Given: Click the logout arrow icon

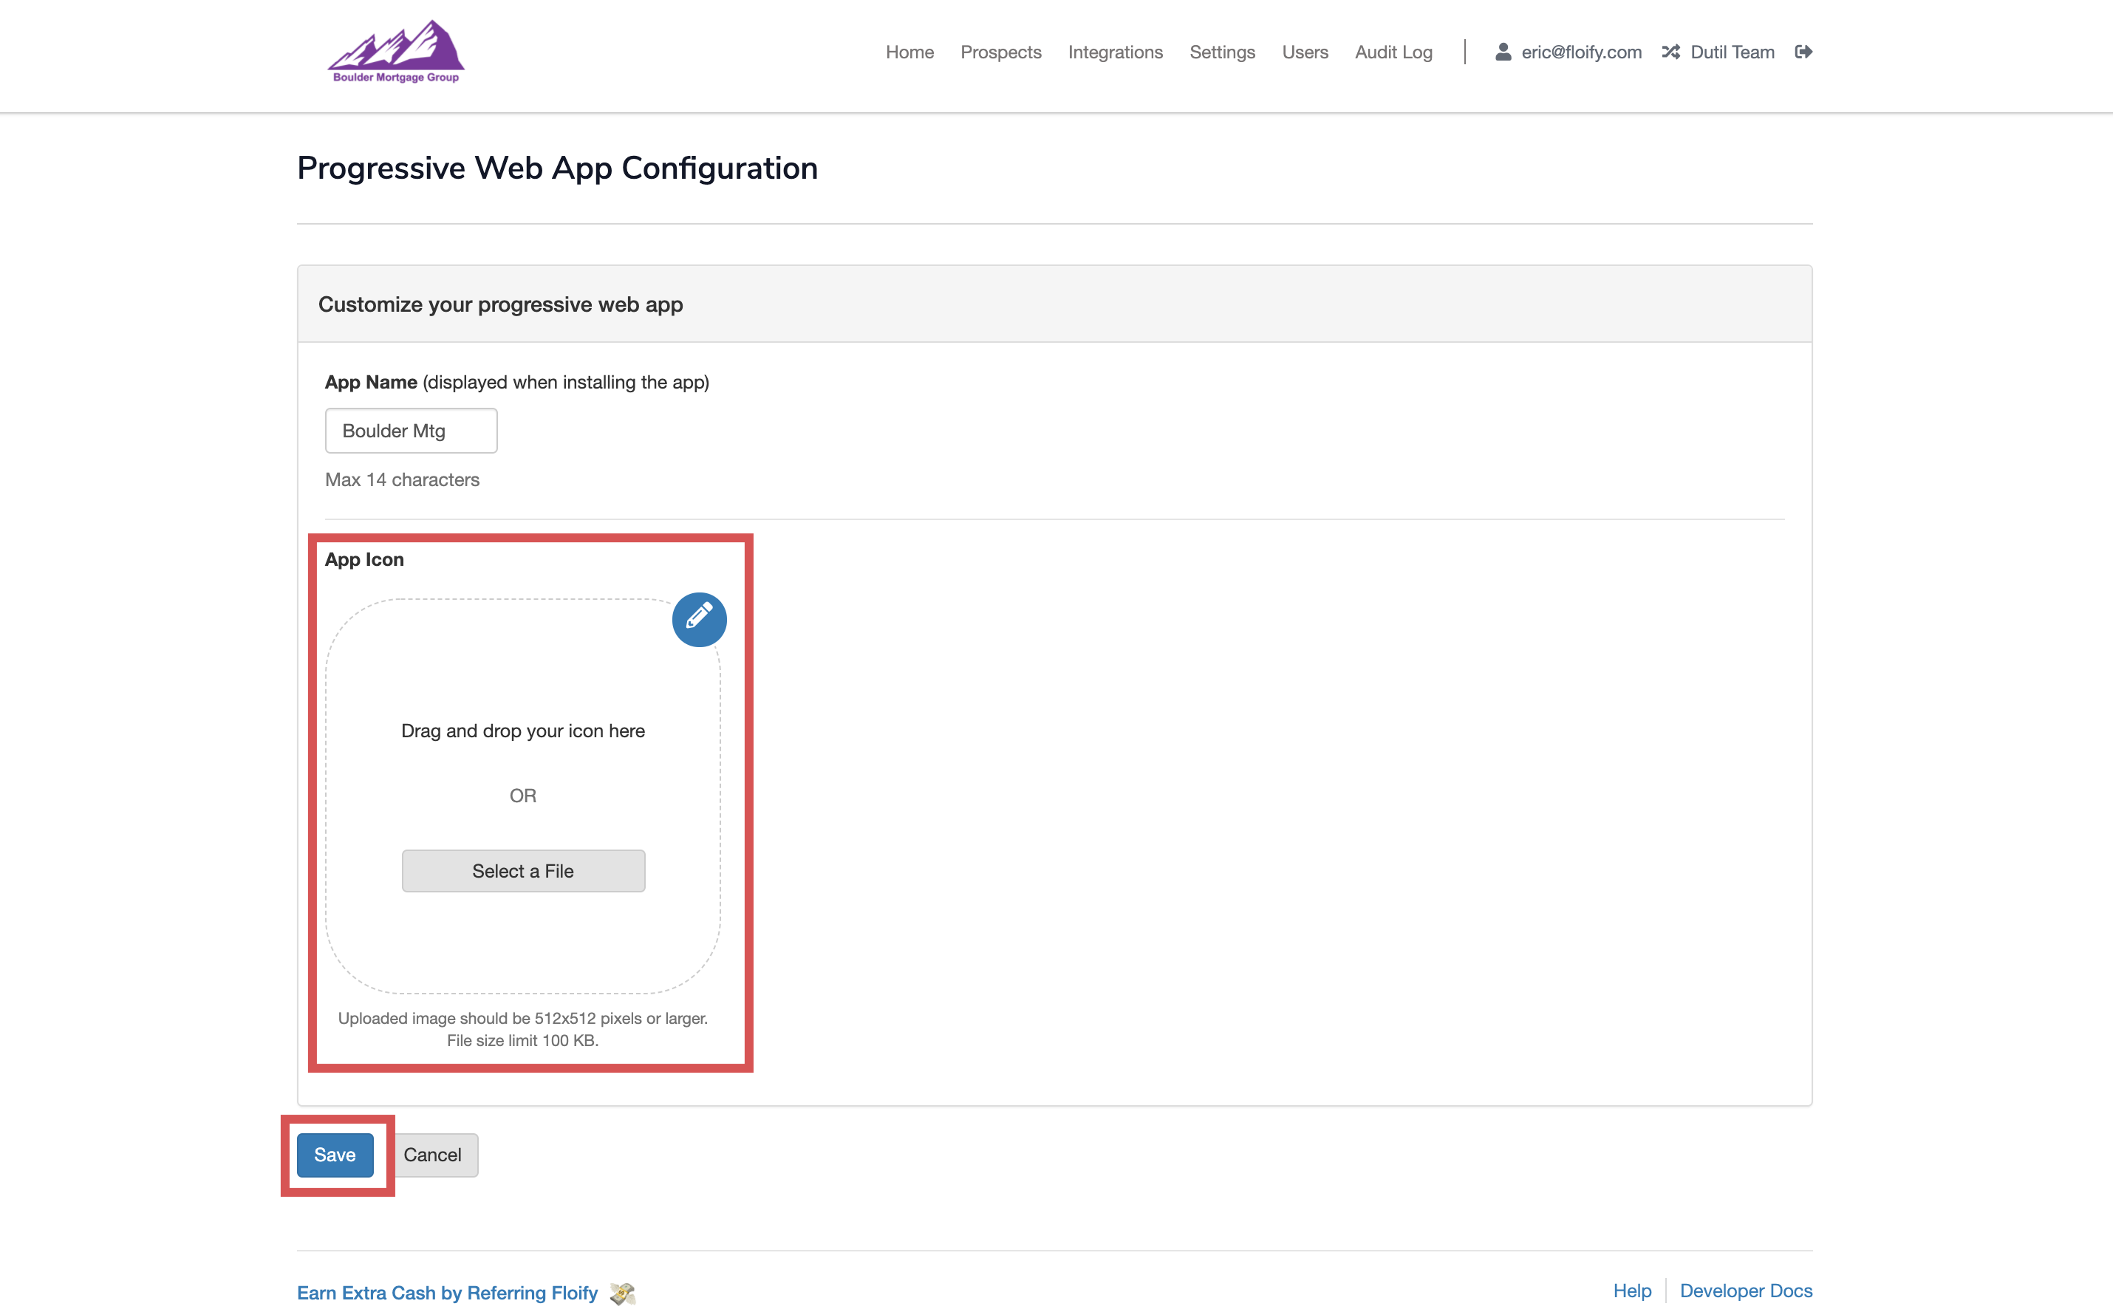Looking at the screenshot, I should (1803, 52).
